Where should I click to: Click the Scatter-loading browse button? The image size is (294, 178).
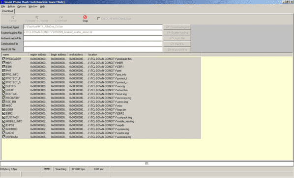pyautogui.click(x=177, y=33)
